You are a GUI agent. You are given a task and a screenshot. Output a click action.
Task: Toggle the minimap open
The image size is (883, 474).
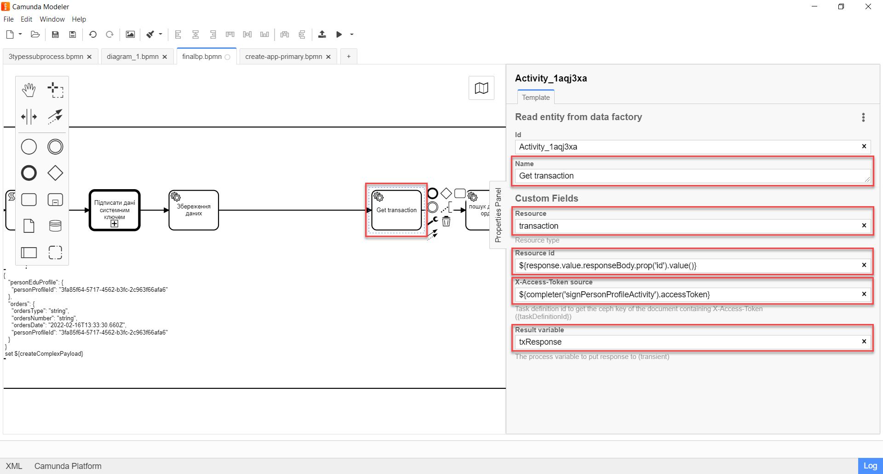click(481, 88)
